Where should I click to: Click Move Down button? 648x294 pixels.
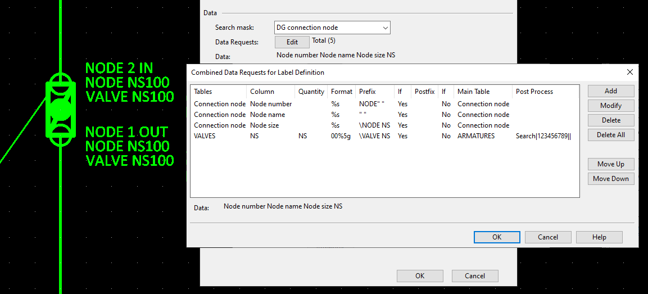610,179
